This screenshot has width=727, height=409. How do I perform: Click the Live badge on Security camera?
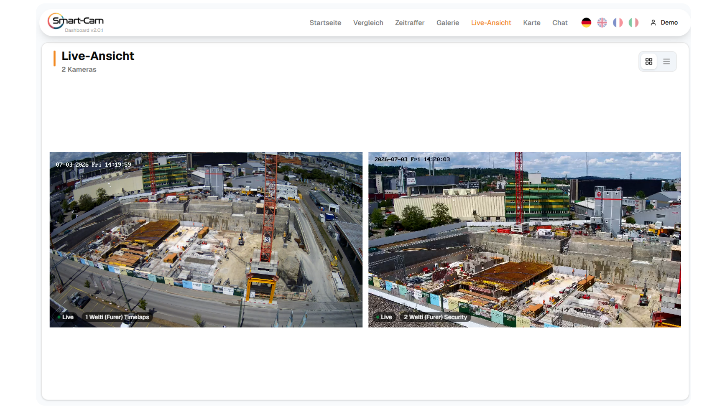click(384, 317)
